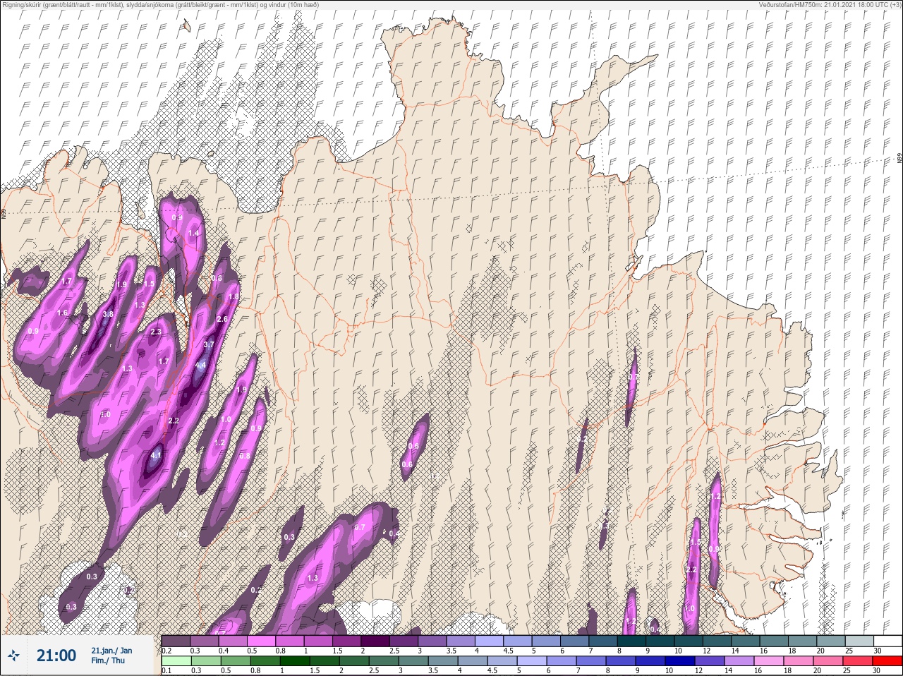
Task: Click the Rigning/skúrir map title text
Action: [162, 4]
